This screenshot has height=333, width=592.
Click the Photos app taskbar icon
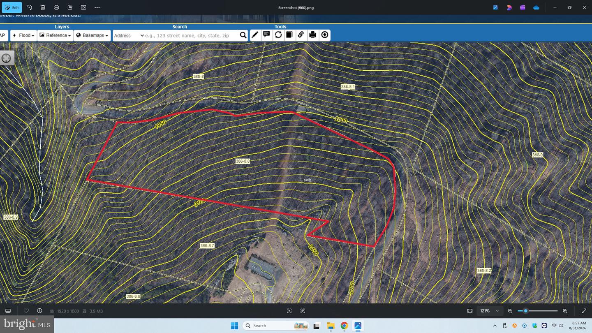[358, 326]
